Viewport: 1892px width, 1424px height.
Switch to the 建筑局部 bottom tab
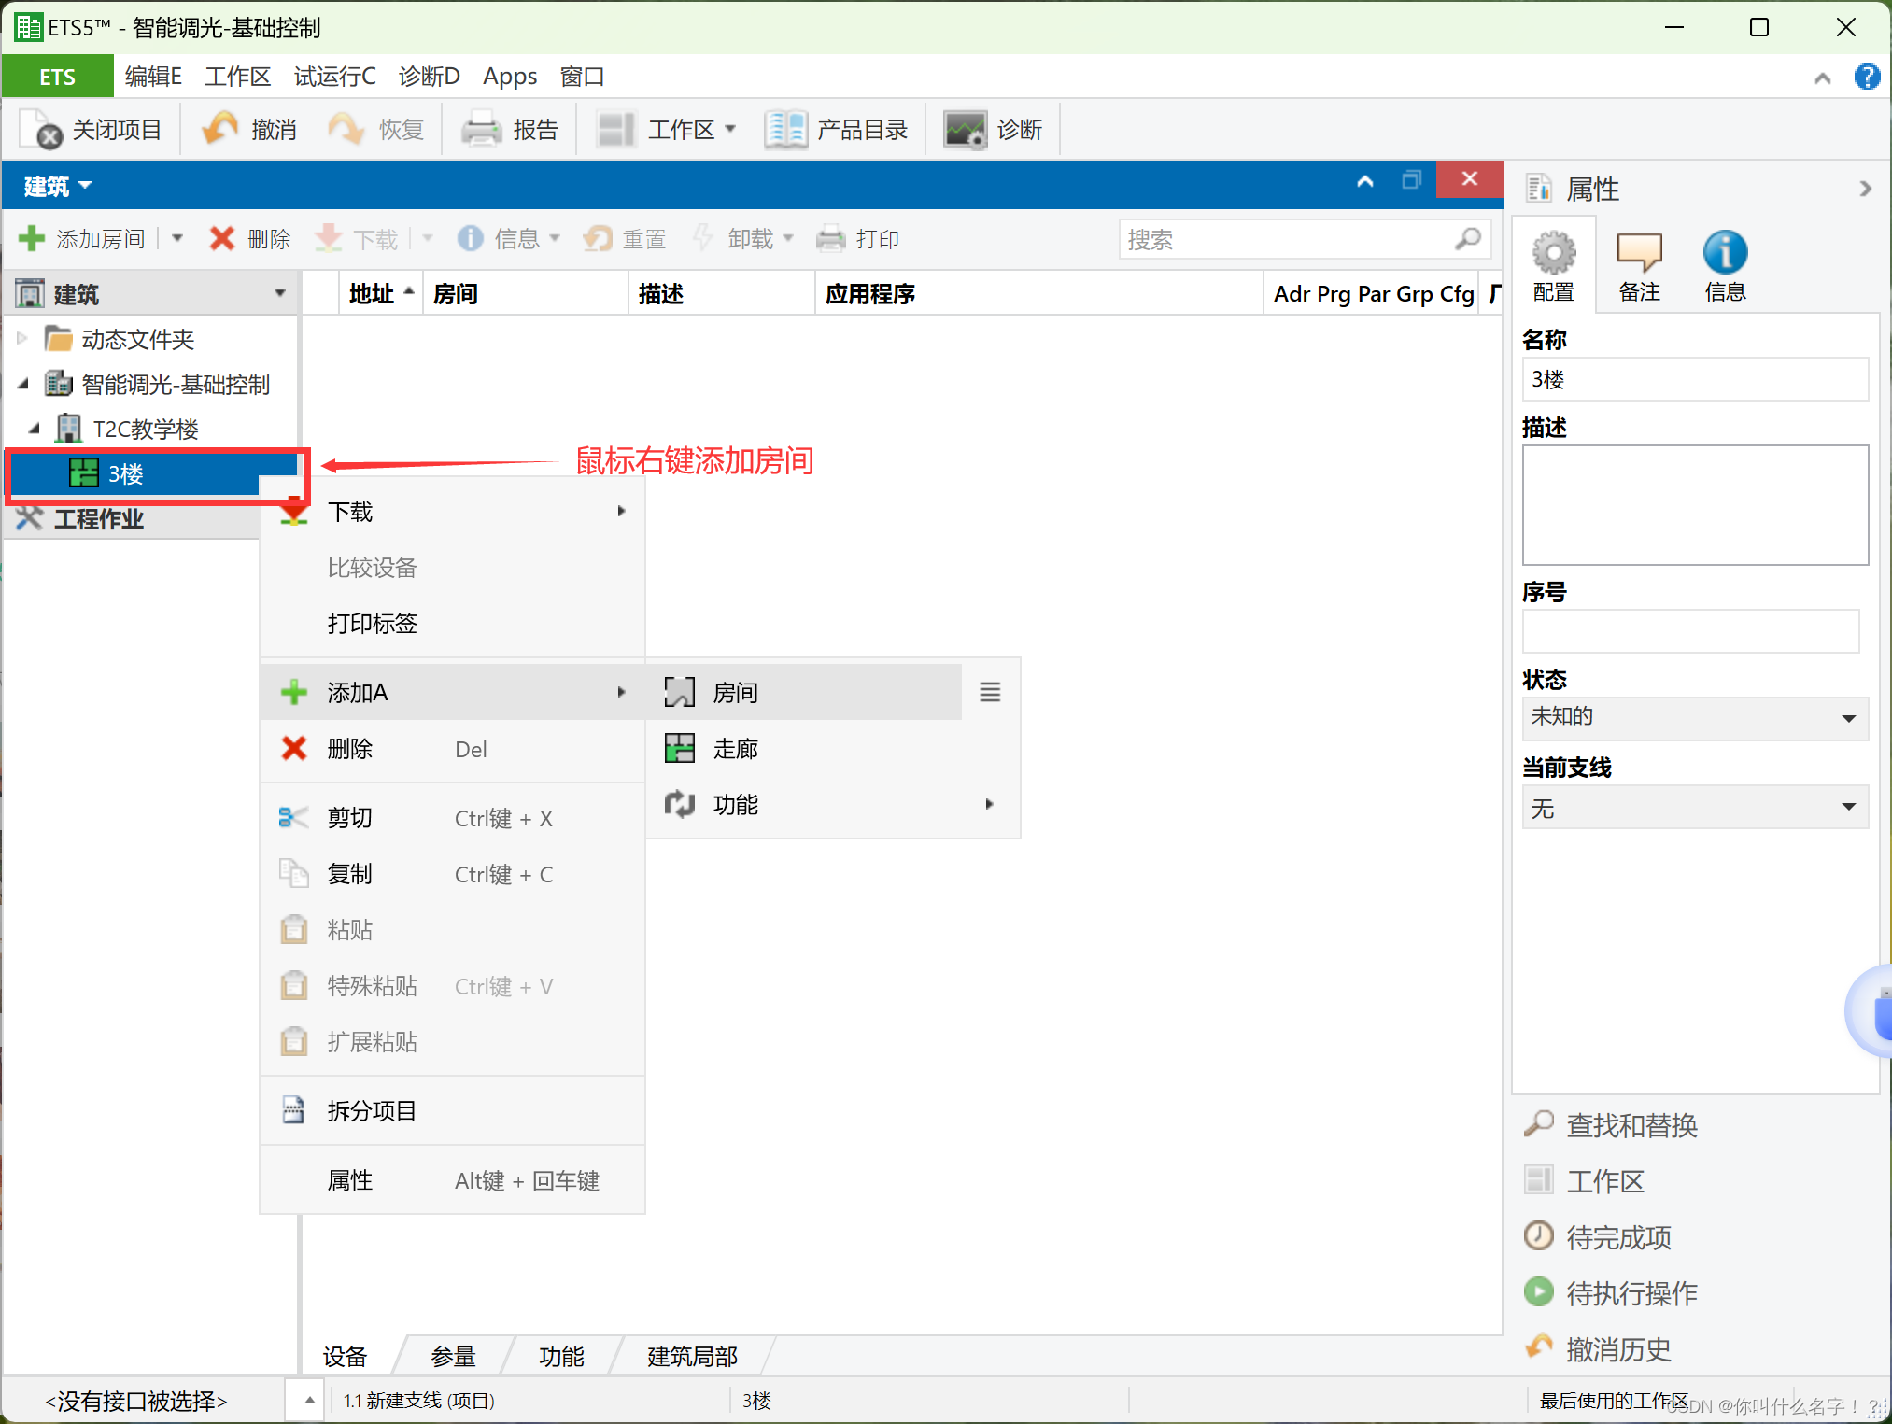pyautogui.click(x=692, y=1355)
